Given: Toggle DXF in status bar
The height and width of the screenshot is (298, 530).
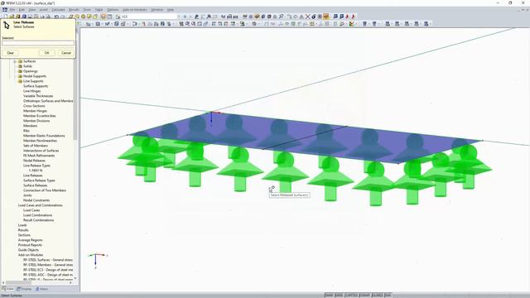Looking at the screenshot, I should point(388,296).
